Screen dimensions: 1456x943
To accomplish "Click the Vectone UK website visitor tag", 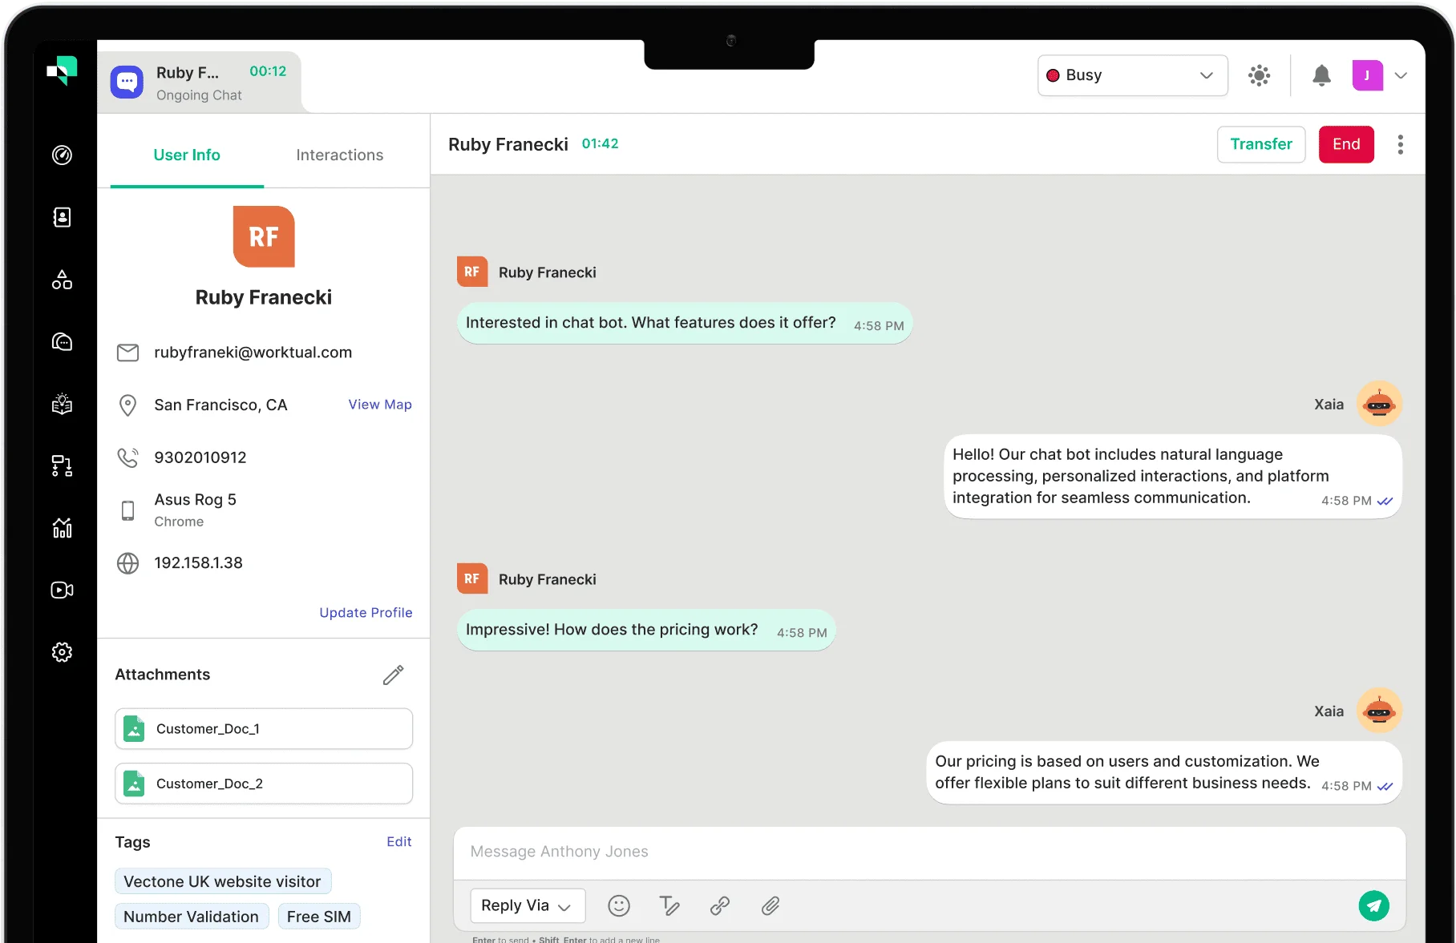I will pyautogui.click(x=223, y=881).
